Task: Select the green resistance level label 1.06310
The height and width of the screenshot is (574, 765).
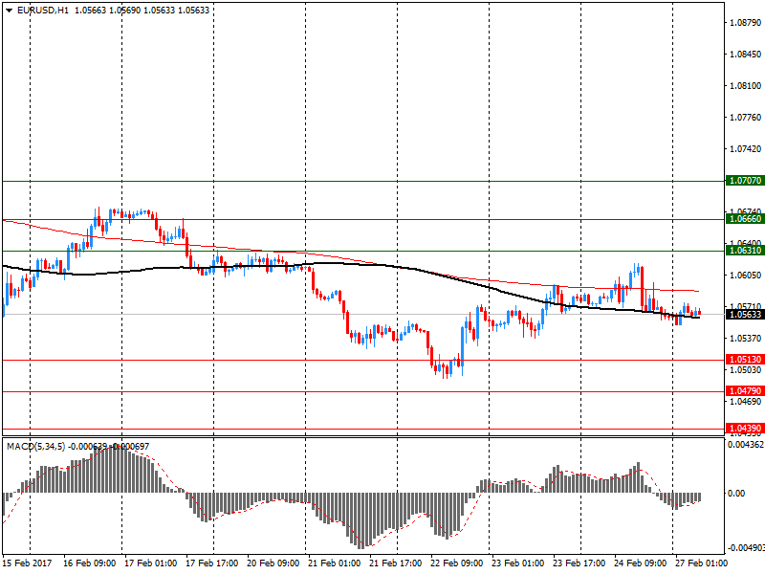Action: (x=745, y=251)
